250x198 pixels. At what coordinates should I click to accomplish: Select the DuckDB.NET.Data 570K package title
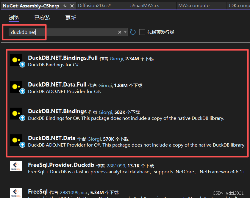[x=51, y=138]
